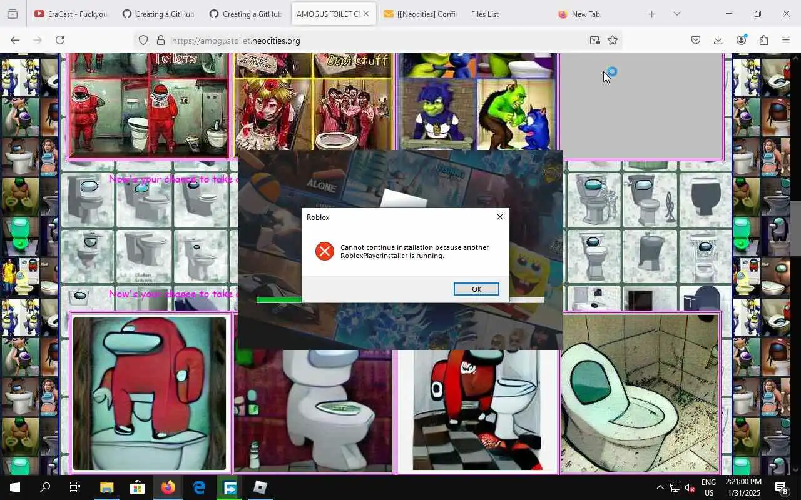Click the Firefox taskbar icon
The height and width of the screenshot is (500, 801).
coord(168,487)
